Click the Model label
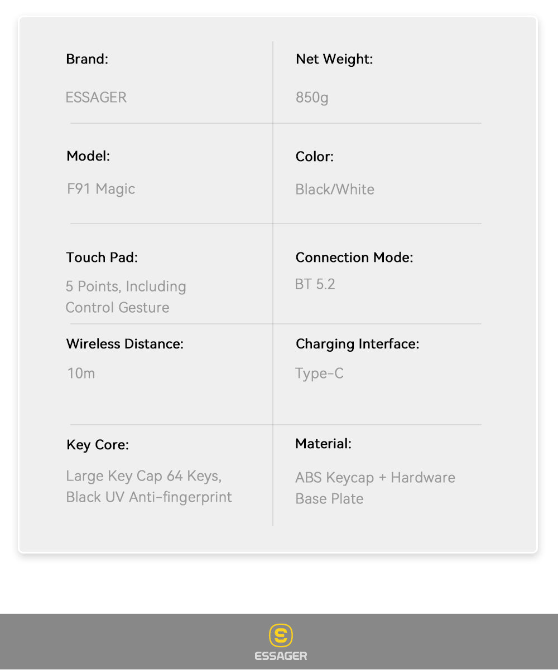Image resolution: width=558 pixels, height=670 pixels. coord(88,156)
